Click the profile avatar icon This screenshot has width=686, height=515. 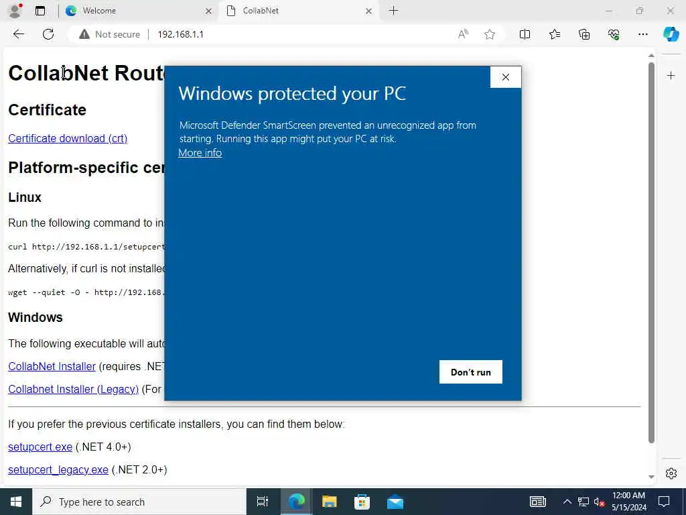click(x=15, y=11)
